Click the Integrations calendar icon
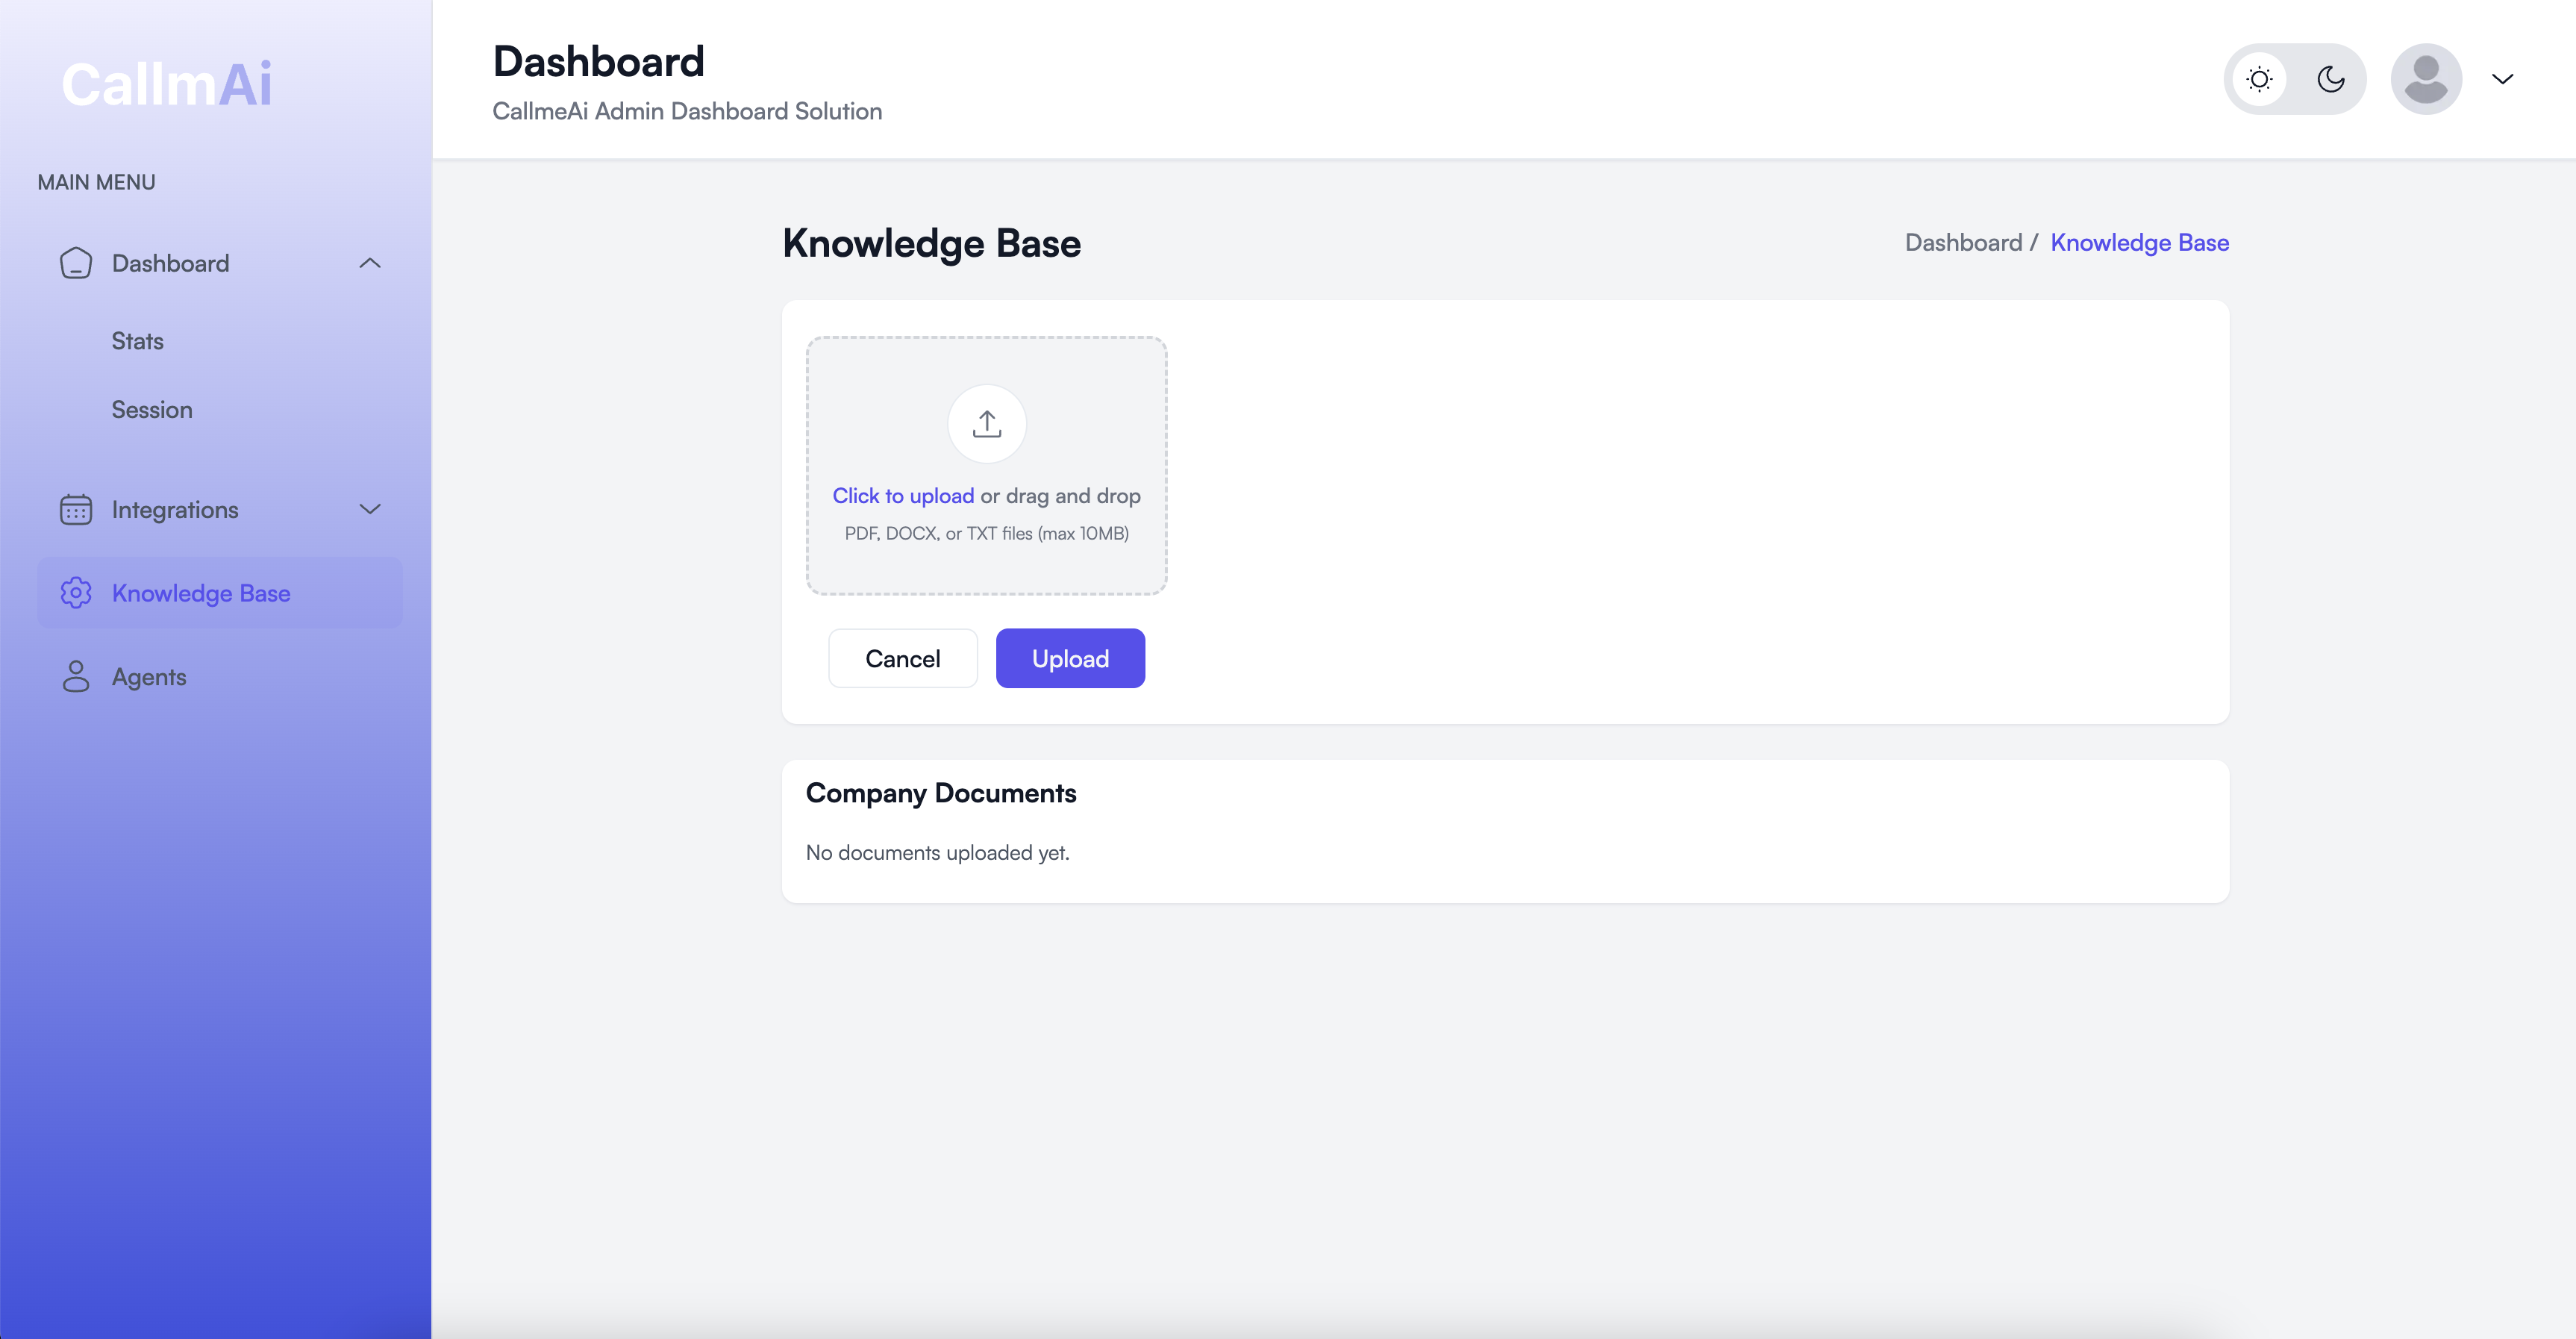This screenshot has height=1339, width=2576. click(x=76, y=509)
